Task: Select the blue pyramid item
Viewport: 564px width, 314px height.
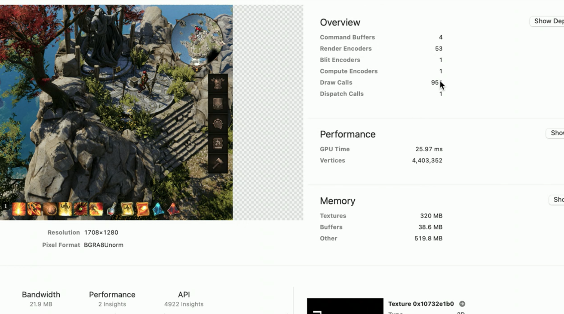Action: 158,209
